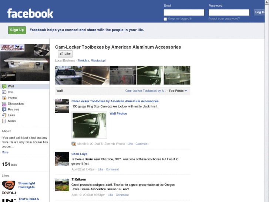Click the page profile picture
This screenshot has height=202, width=269.
point(25,62)
